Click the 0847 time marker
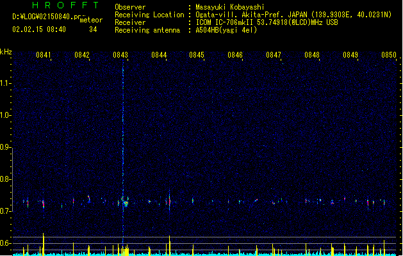The height and width of the screenshot is (256, 403). click(274, 55)
